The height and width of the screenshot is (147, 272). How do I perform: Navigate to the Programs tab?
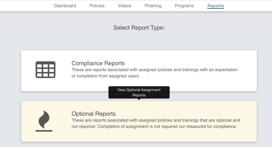184,6
